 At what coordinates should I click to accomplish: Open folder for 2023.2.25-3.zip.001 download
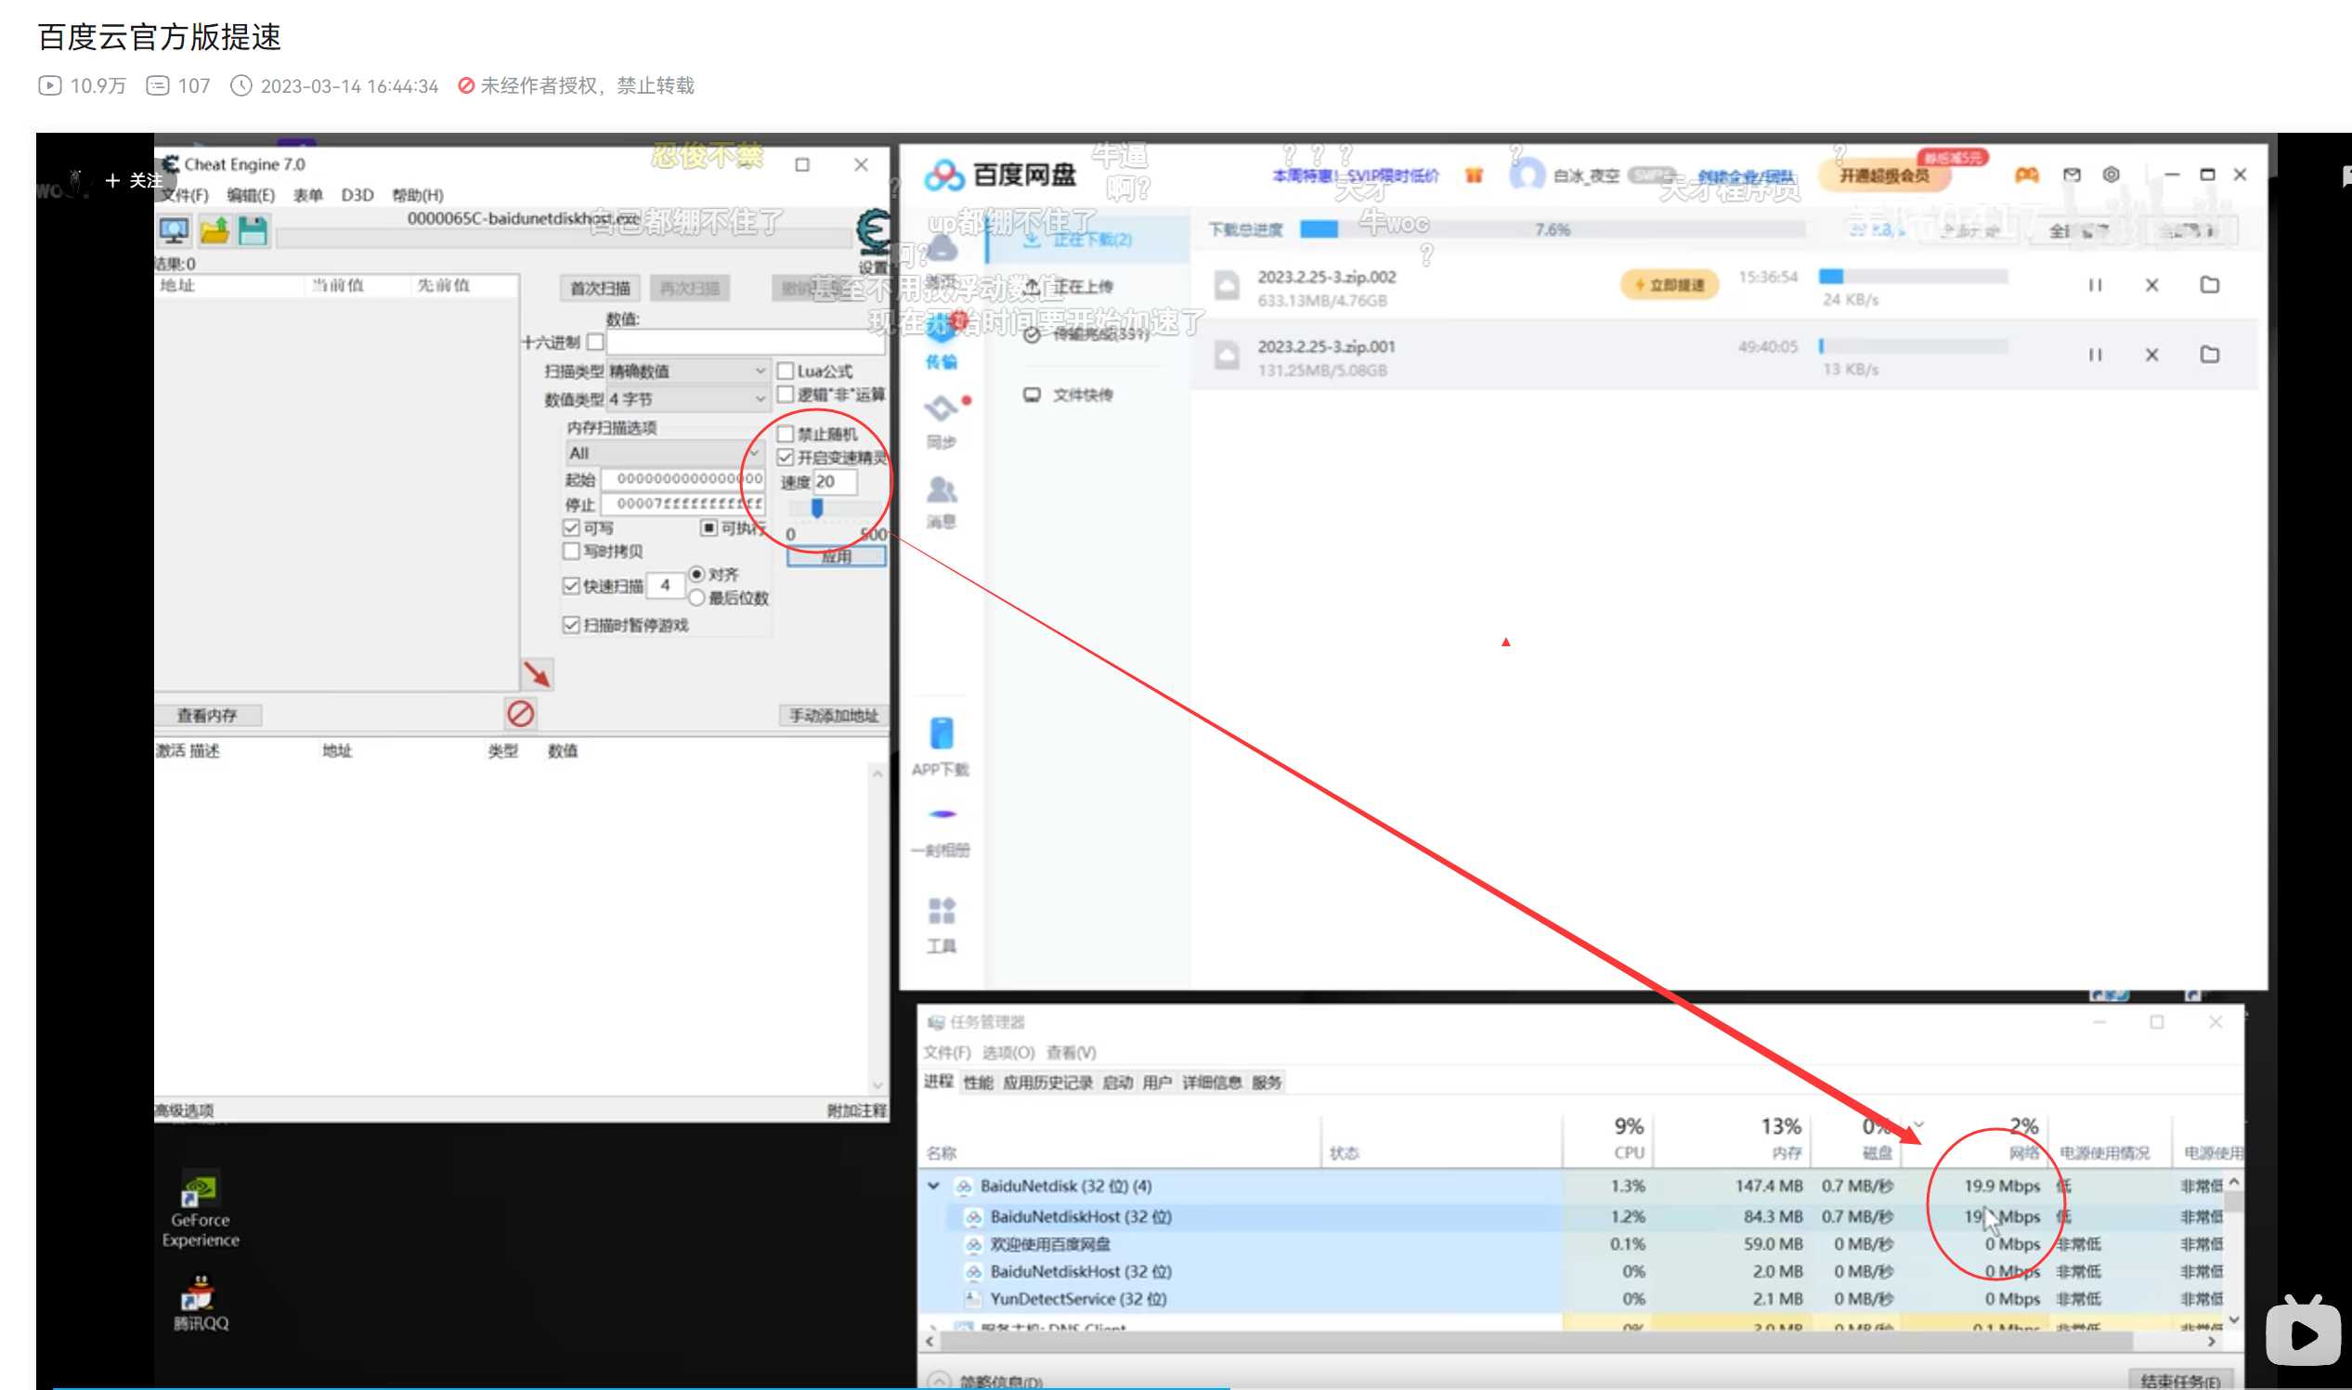pos(2210,355)
